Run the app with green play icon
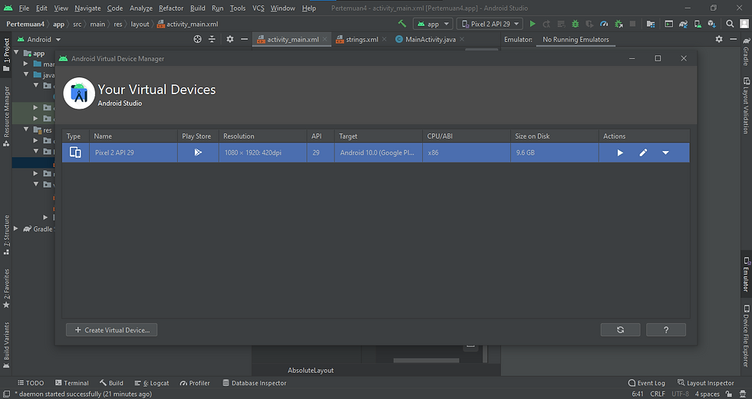752x399 pixels. 533,24
